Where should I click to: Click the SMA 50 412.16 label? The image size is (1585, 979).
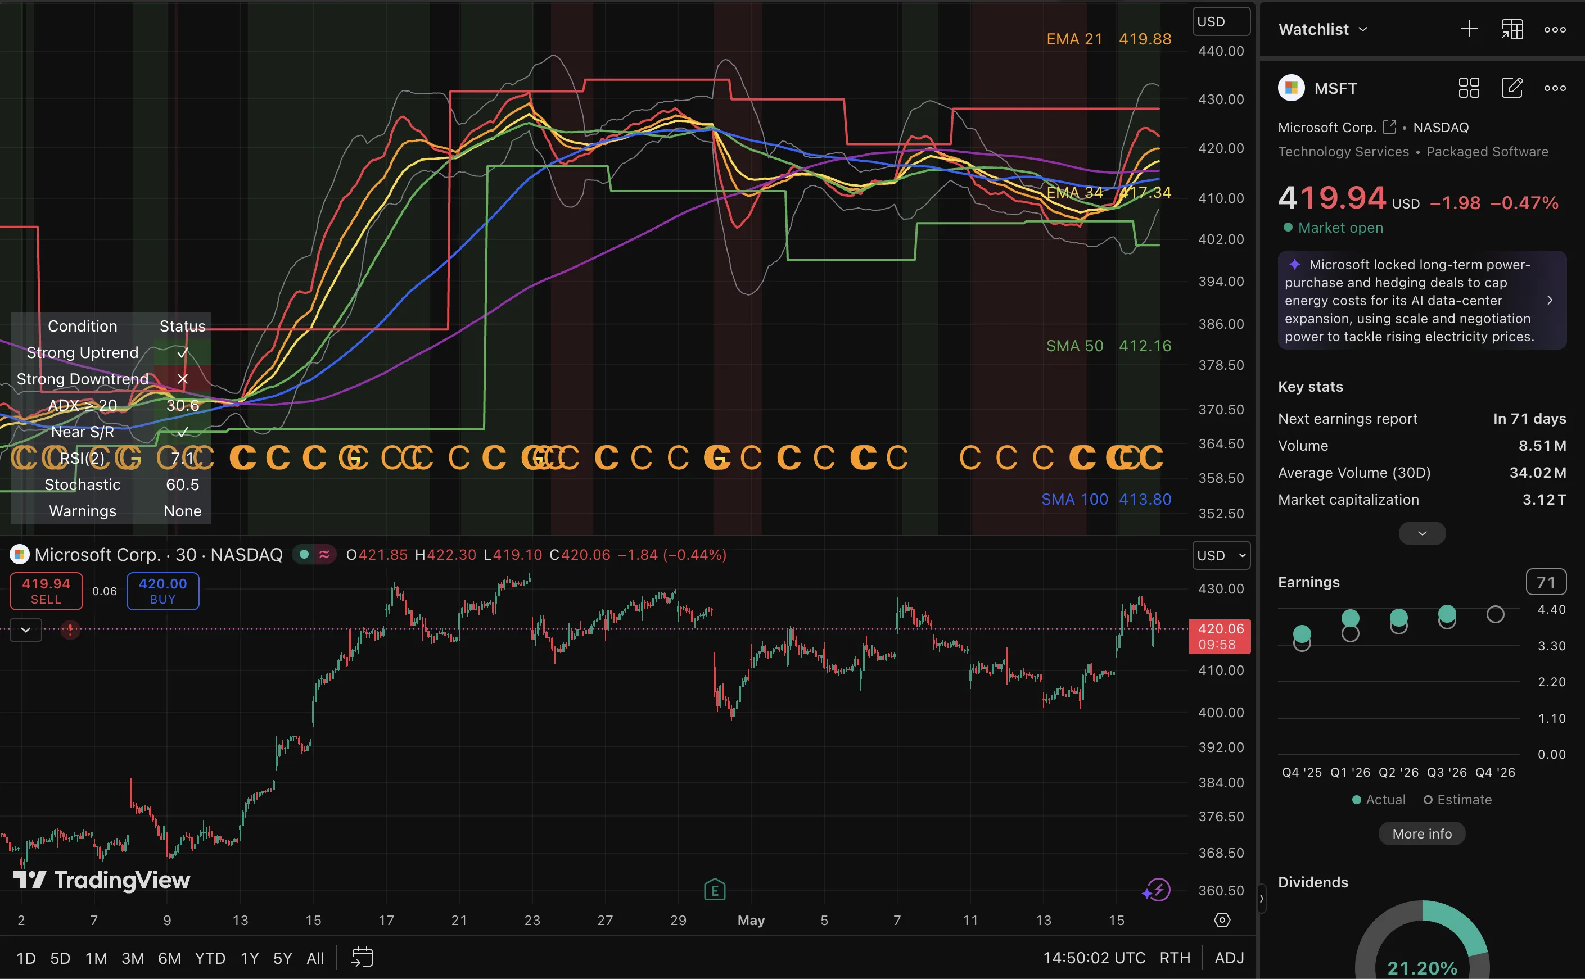(x=1108, y=346)
